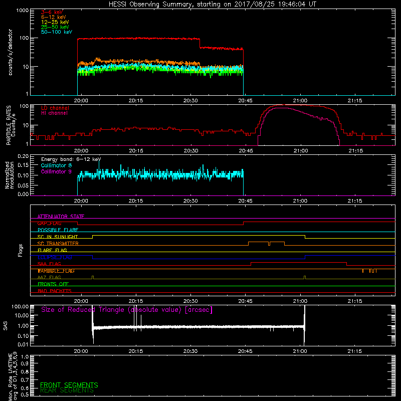
Task: Click the SC_TRANSMITTER raised pulse segment
Action: pos(266,243)
